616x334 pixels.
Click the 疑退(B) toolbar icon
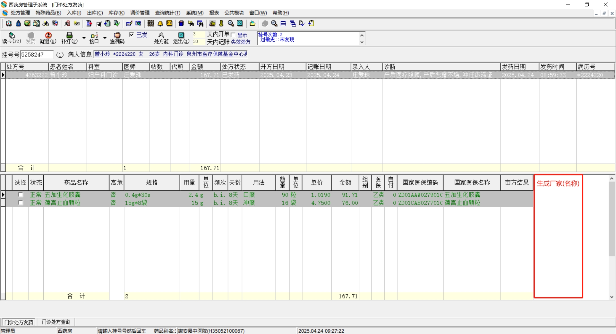click(48, 36)
